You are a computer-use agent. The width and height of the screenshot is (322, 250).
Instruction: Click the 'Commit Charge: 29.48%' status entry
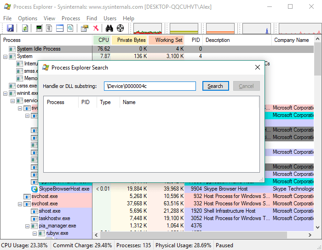tap(82, 245)
